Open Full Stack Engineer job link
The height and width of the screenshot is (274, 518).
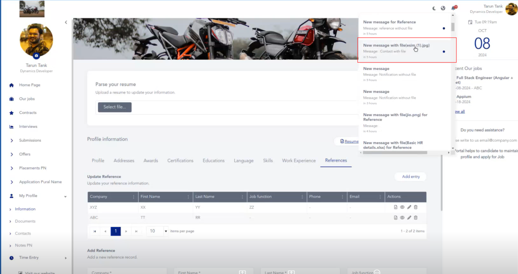485,80
